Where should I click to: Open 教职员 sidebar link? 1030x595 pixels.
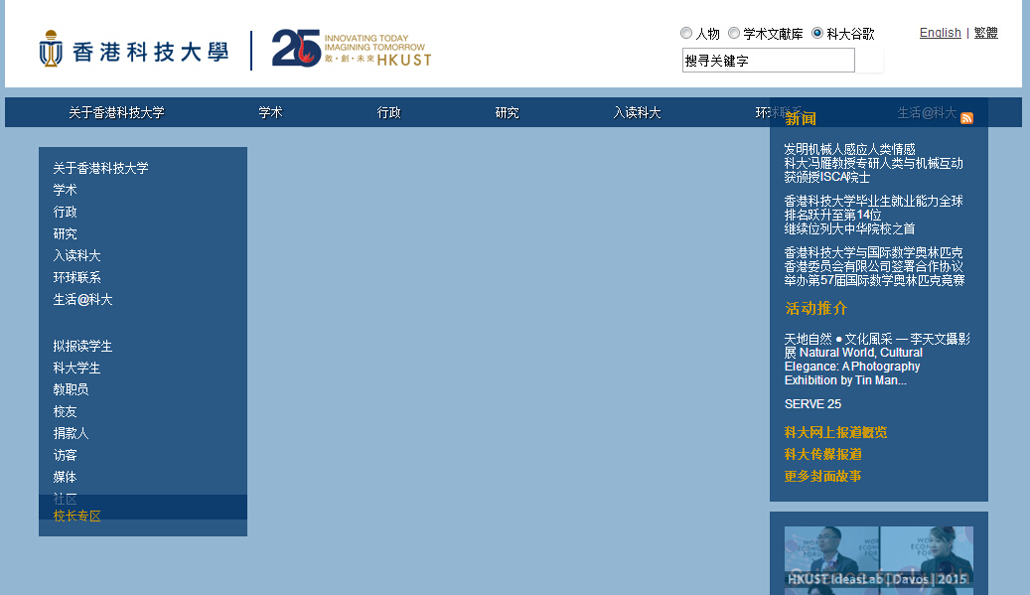[71, 389]
